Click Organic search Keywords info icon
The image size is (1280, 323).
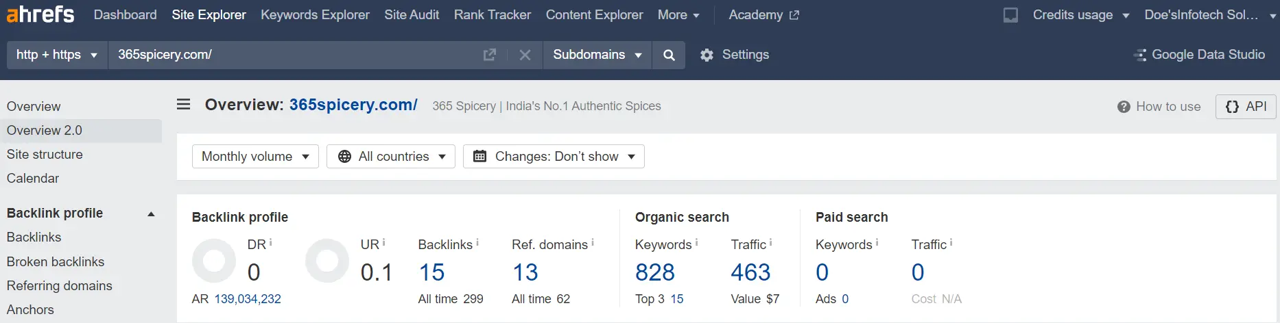[x=696, y=242]
